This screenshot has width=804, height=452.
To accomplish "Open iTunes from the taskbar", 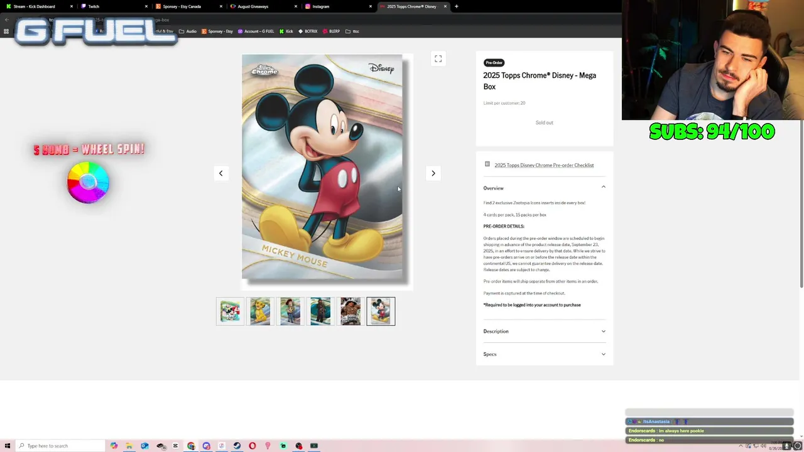I will (222, 446).
